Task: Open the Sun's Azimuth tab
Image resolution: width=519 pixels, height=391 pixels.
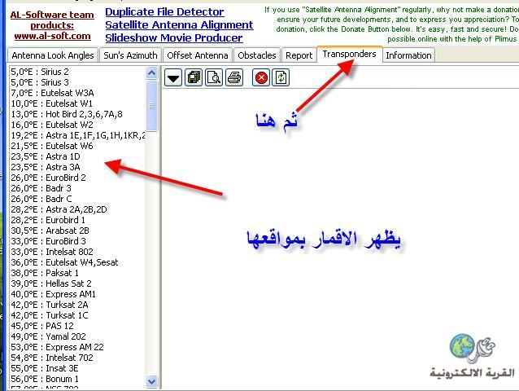Action: 130,55
